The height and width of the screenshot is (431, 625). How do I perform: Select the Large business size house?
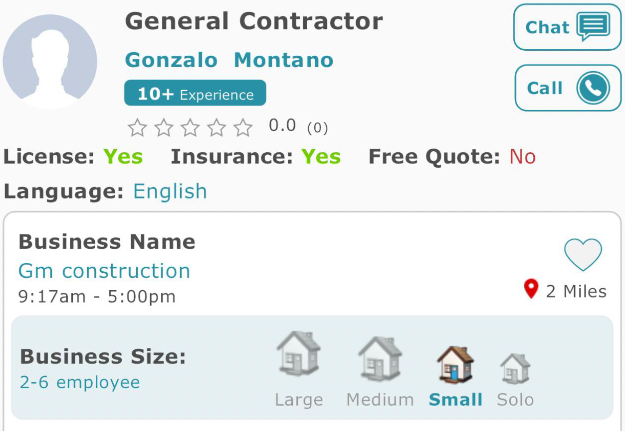tap(298, 354)
